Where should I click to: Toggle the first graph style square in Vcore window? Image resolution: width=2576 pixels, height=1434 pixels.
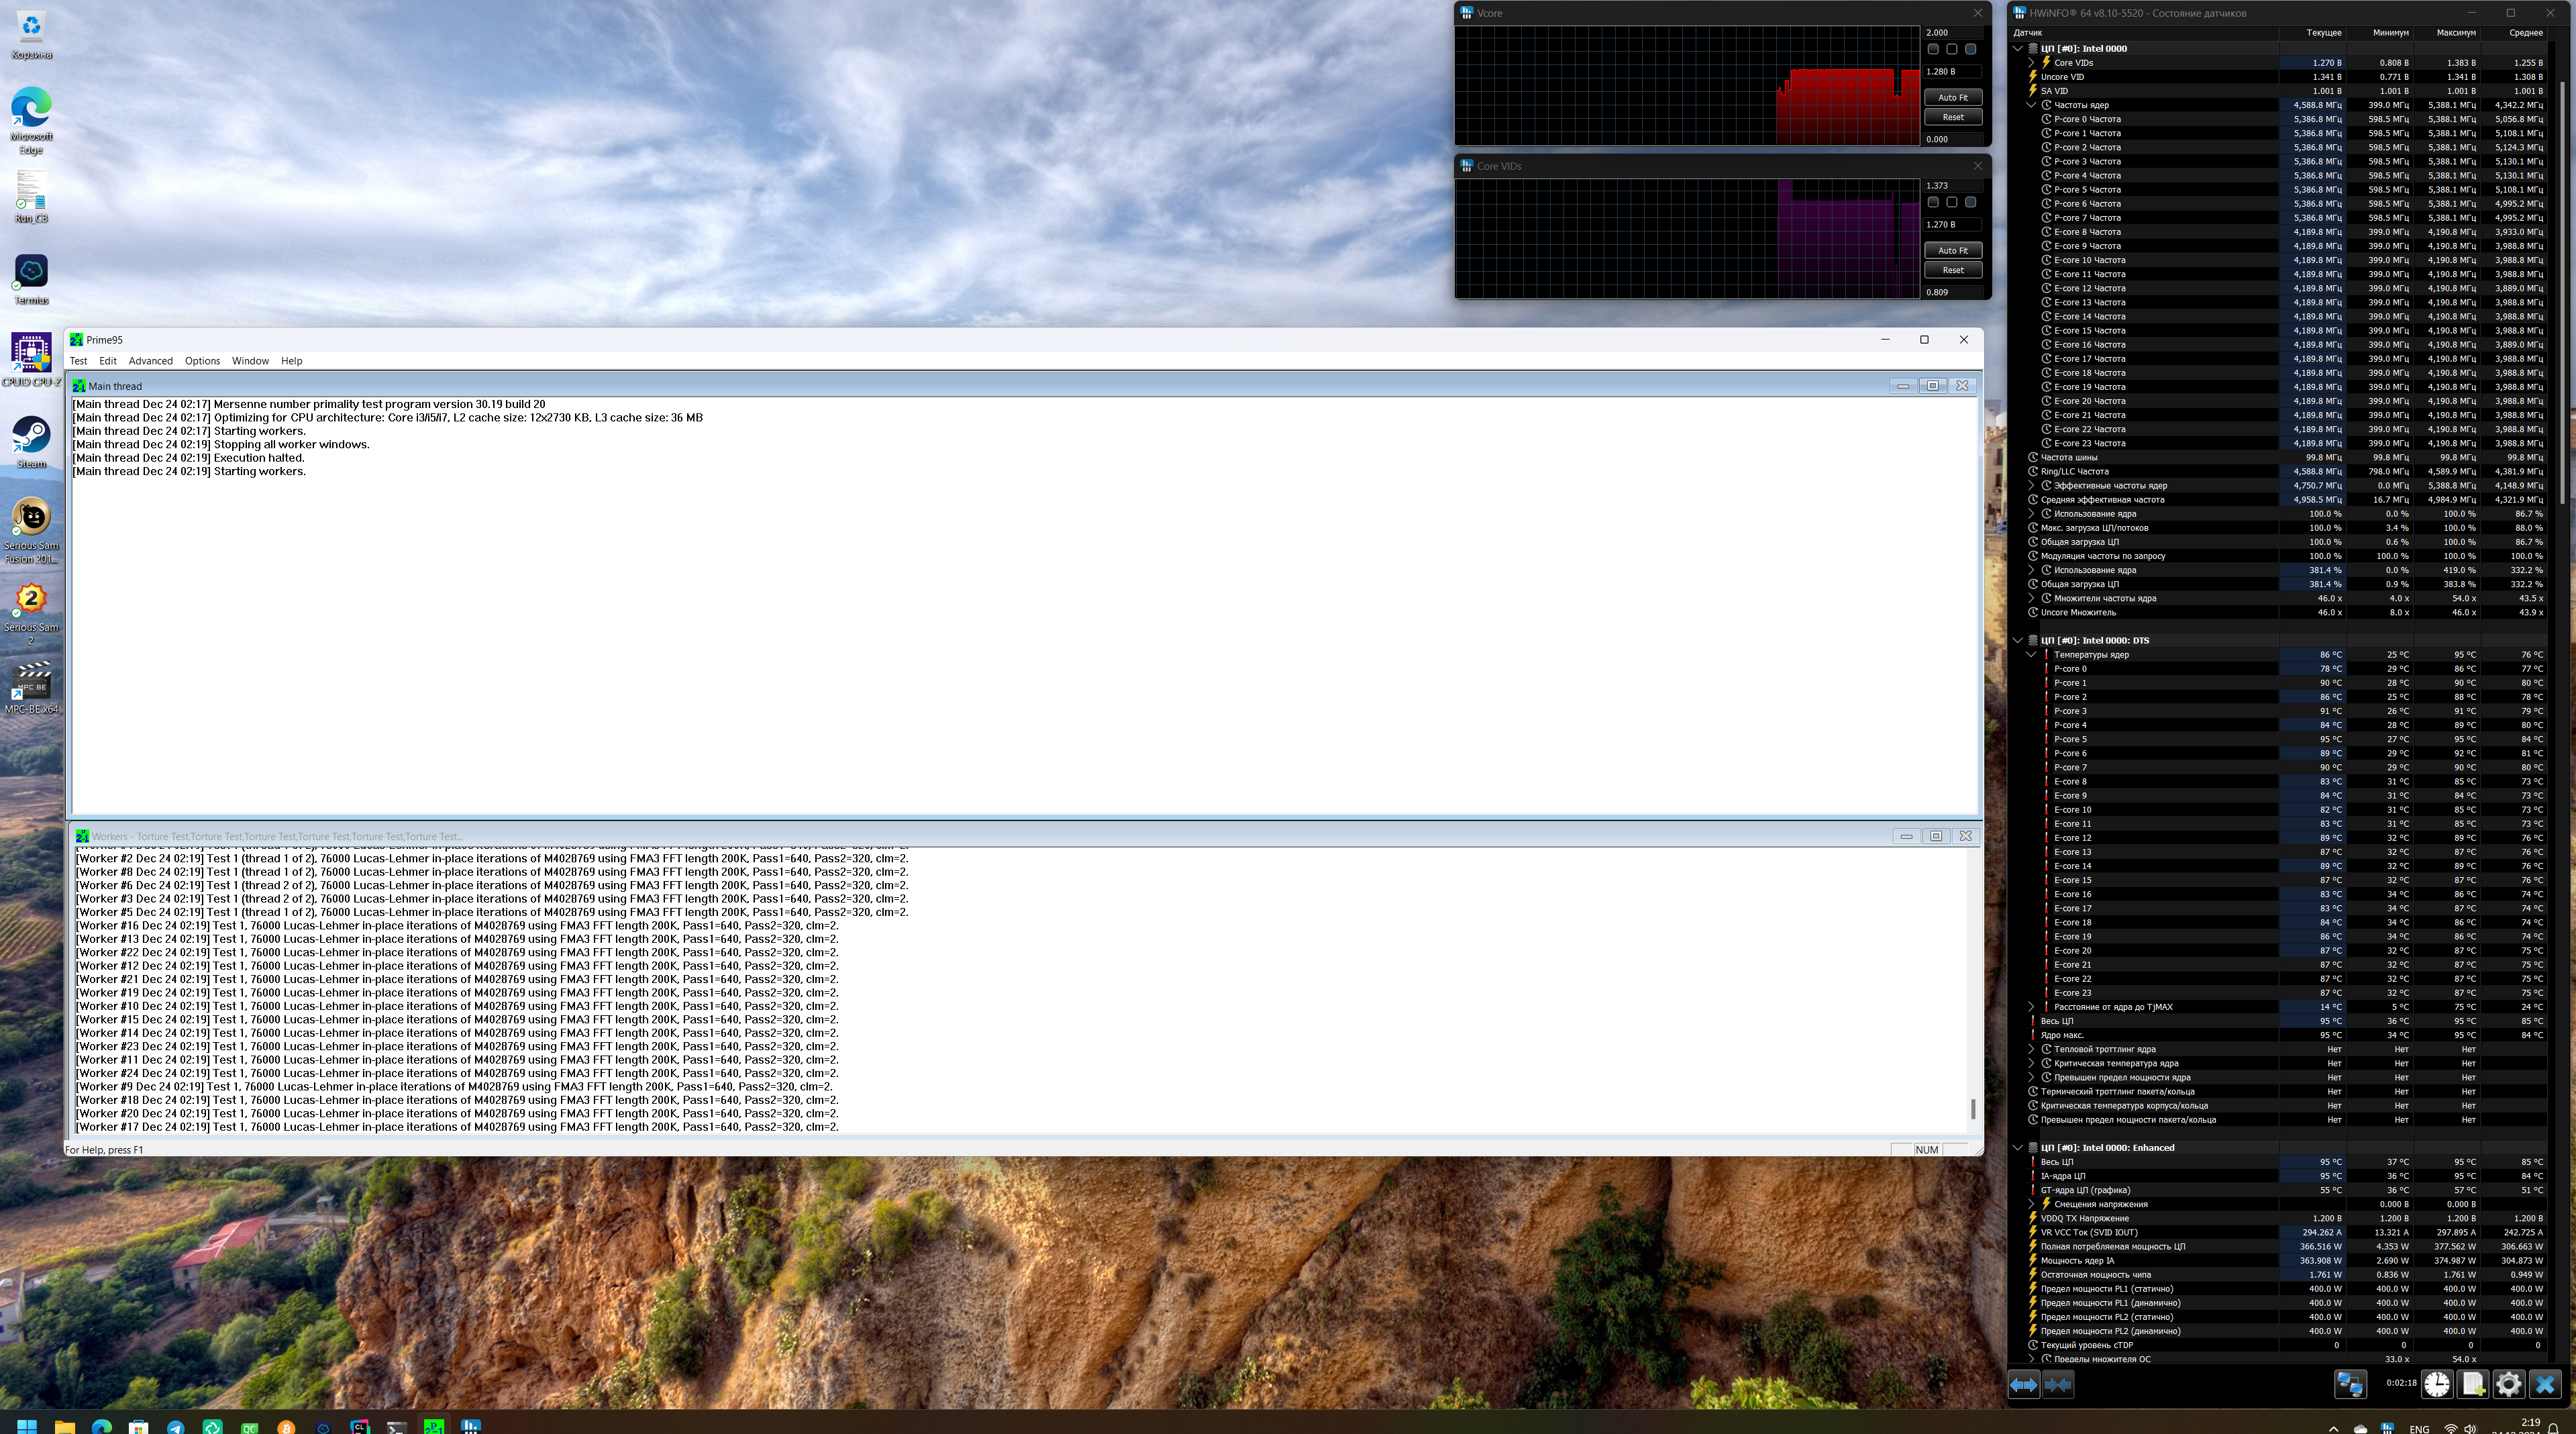click(x=1933, y=49)
